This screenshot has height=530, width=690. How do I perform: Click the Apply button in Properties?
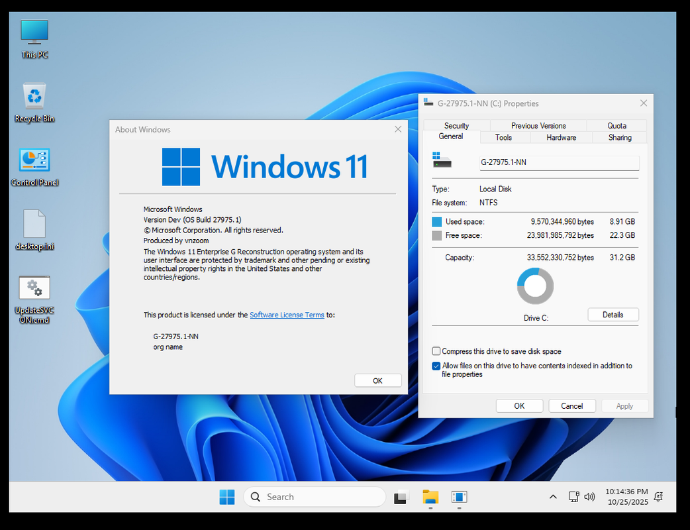[624, 406]
